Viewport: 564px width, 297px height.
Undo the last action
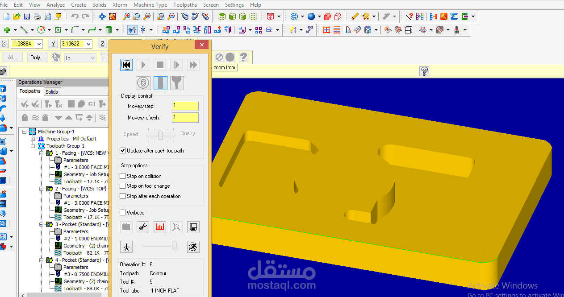(x=75, y=16)
